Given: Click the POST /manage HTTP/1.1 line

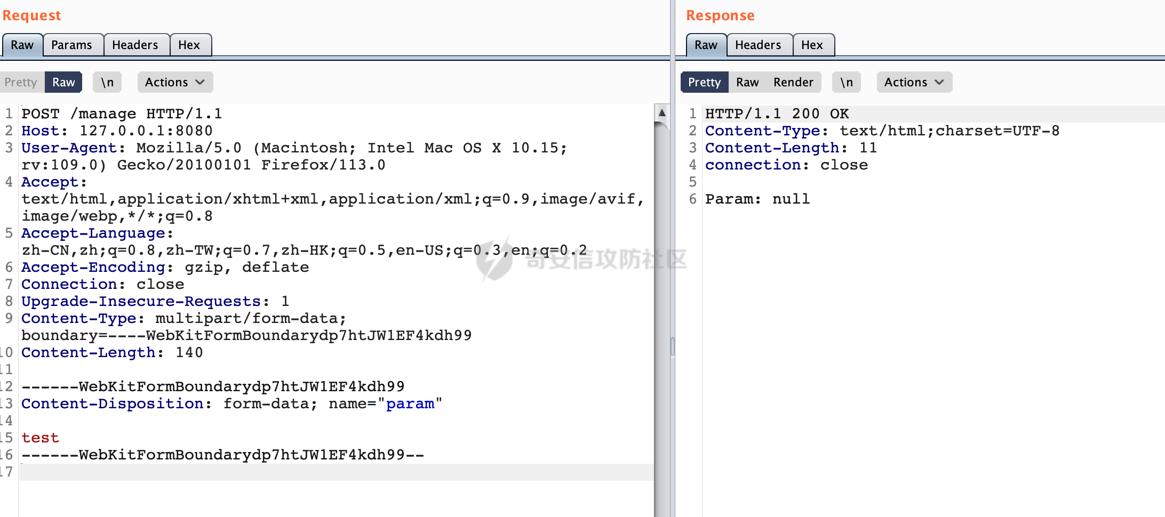Looking at the screenshot, I should point(122,114).
